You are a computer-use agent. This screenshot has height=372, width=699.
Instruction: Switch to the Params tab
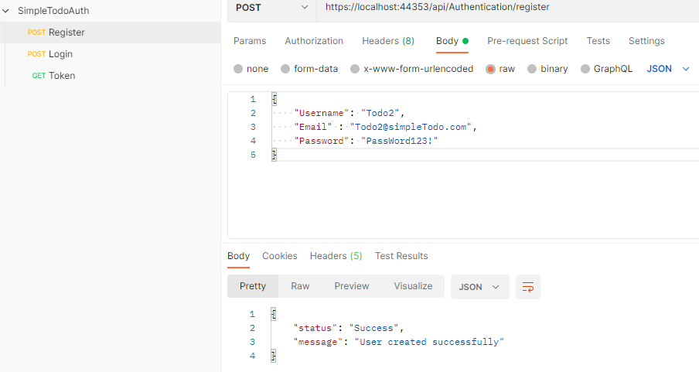point(250,41)
